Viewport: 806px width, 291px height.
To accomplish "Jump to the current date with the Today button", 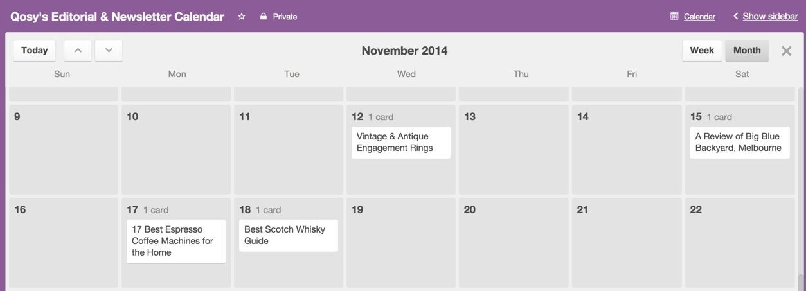I will click(x=35, y=51).
